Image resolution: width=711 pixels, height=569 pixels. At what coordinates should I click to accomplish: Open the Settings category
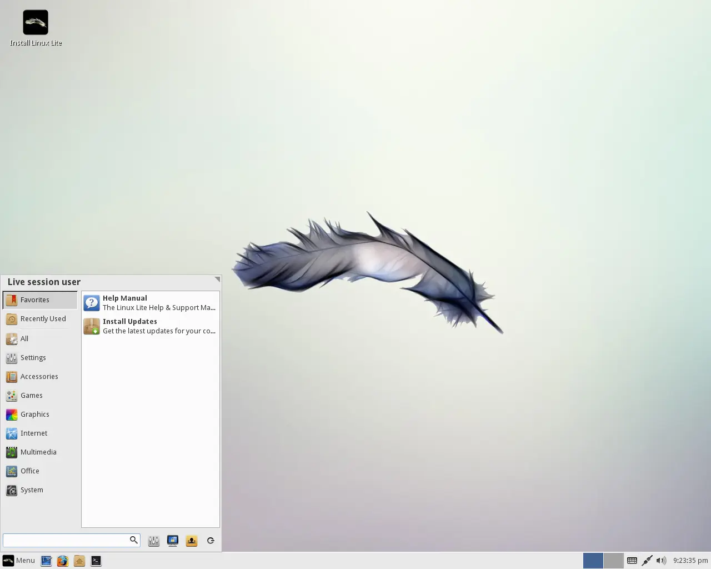(40, 358)
